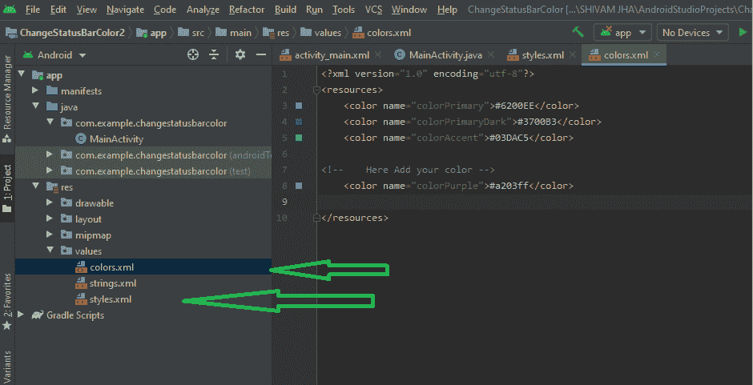Expand the Gradle Scripts node
Viewport: 753px width, 385px height.
(20, 315)
